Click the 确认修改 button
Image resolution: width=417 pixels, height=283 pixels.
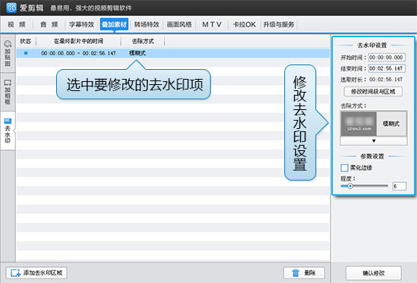click(374, 273)
